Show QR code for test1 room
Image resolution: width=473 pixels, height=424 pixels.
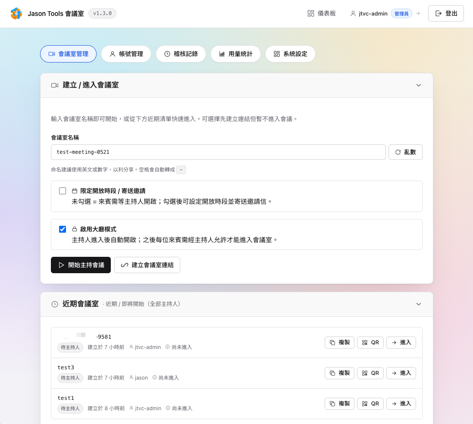pyautogui.click(x=370, y=404)
